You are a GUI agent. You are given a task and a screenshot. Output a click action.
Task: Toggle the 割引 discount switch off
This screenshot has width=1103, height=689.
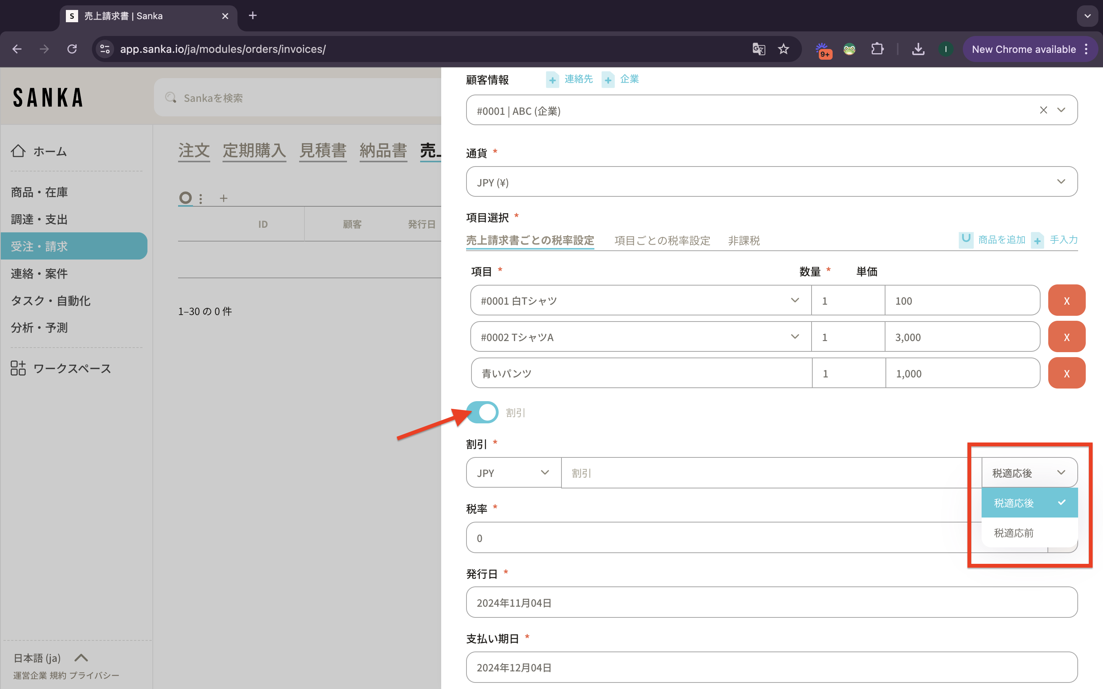click(x=482, y=412)
